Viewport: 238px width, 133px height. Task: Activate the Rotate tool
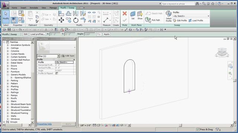[x=76, y=20]
